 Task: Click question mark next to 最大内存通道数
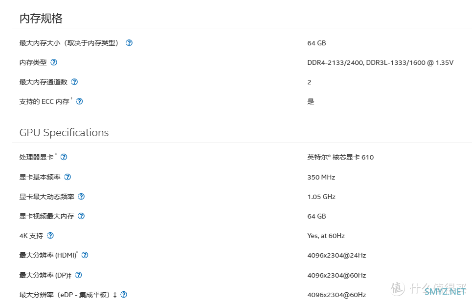[x=74, y=82]
